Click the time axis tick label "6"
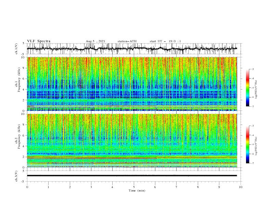271x210 pixels. coord(155,187)
